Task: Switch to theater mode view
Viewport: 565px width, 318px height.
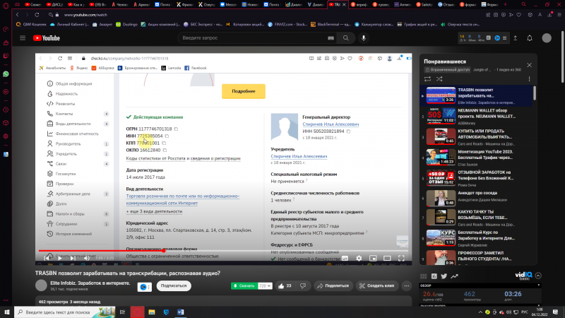Action: (x=387, y=258)
